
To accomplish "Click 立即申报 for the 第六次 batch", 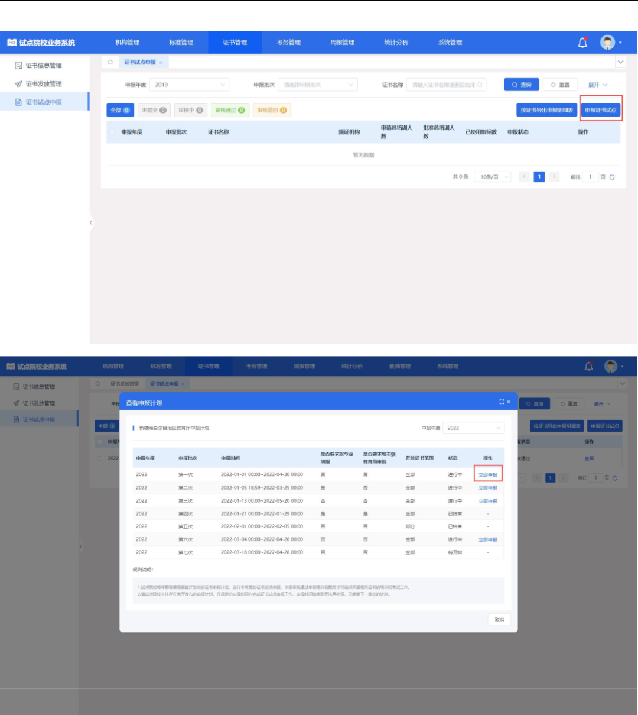I will point(488,539).
